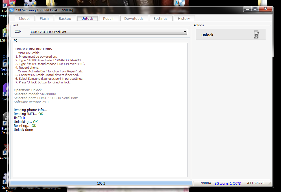Click the AA1E-5723 serial in status bar
Viewport: 281px width, 192px height.
pyautogui.click(x=256, y=183)
